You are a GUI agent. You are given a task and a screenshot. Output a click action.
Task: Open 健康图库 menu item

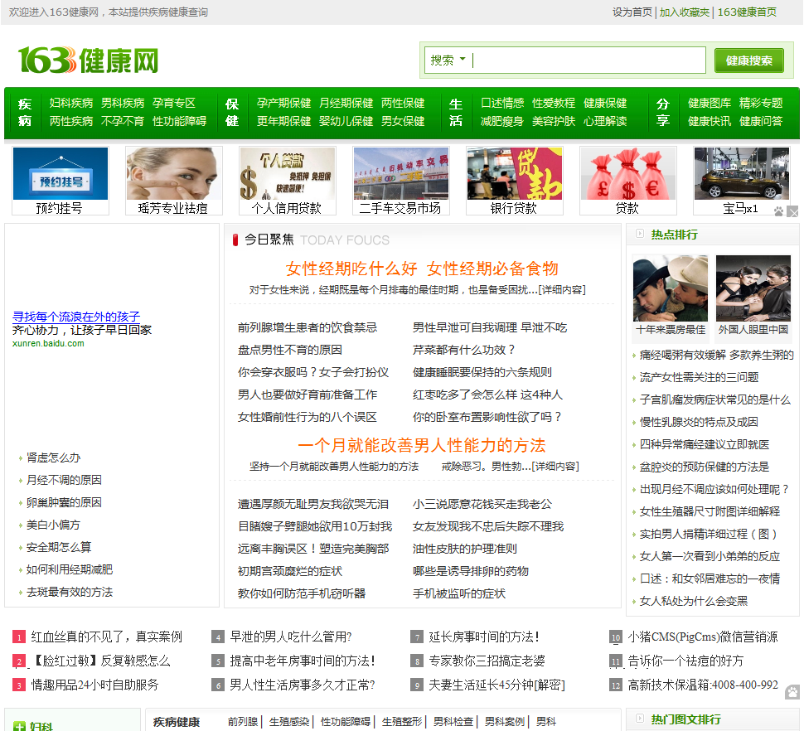coord(710,103)
